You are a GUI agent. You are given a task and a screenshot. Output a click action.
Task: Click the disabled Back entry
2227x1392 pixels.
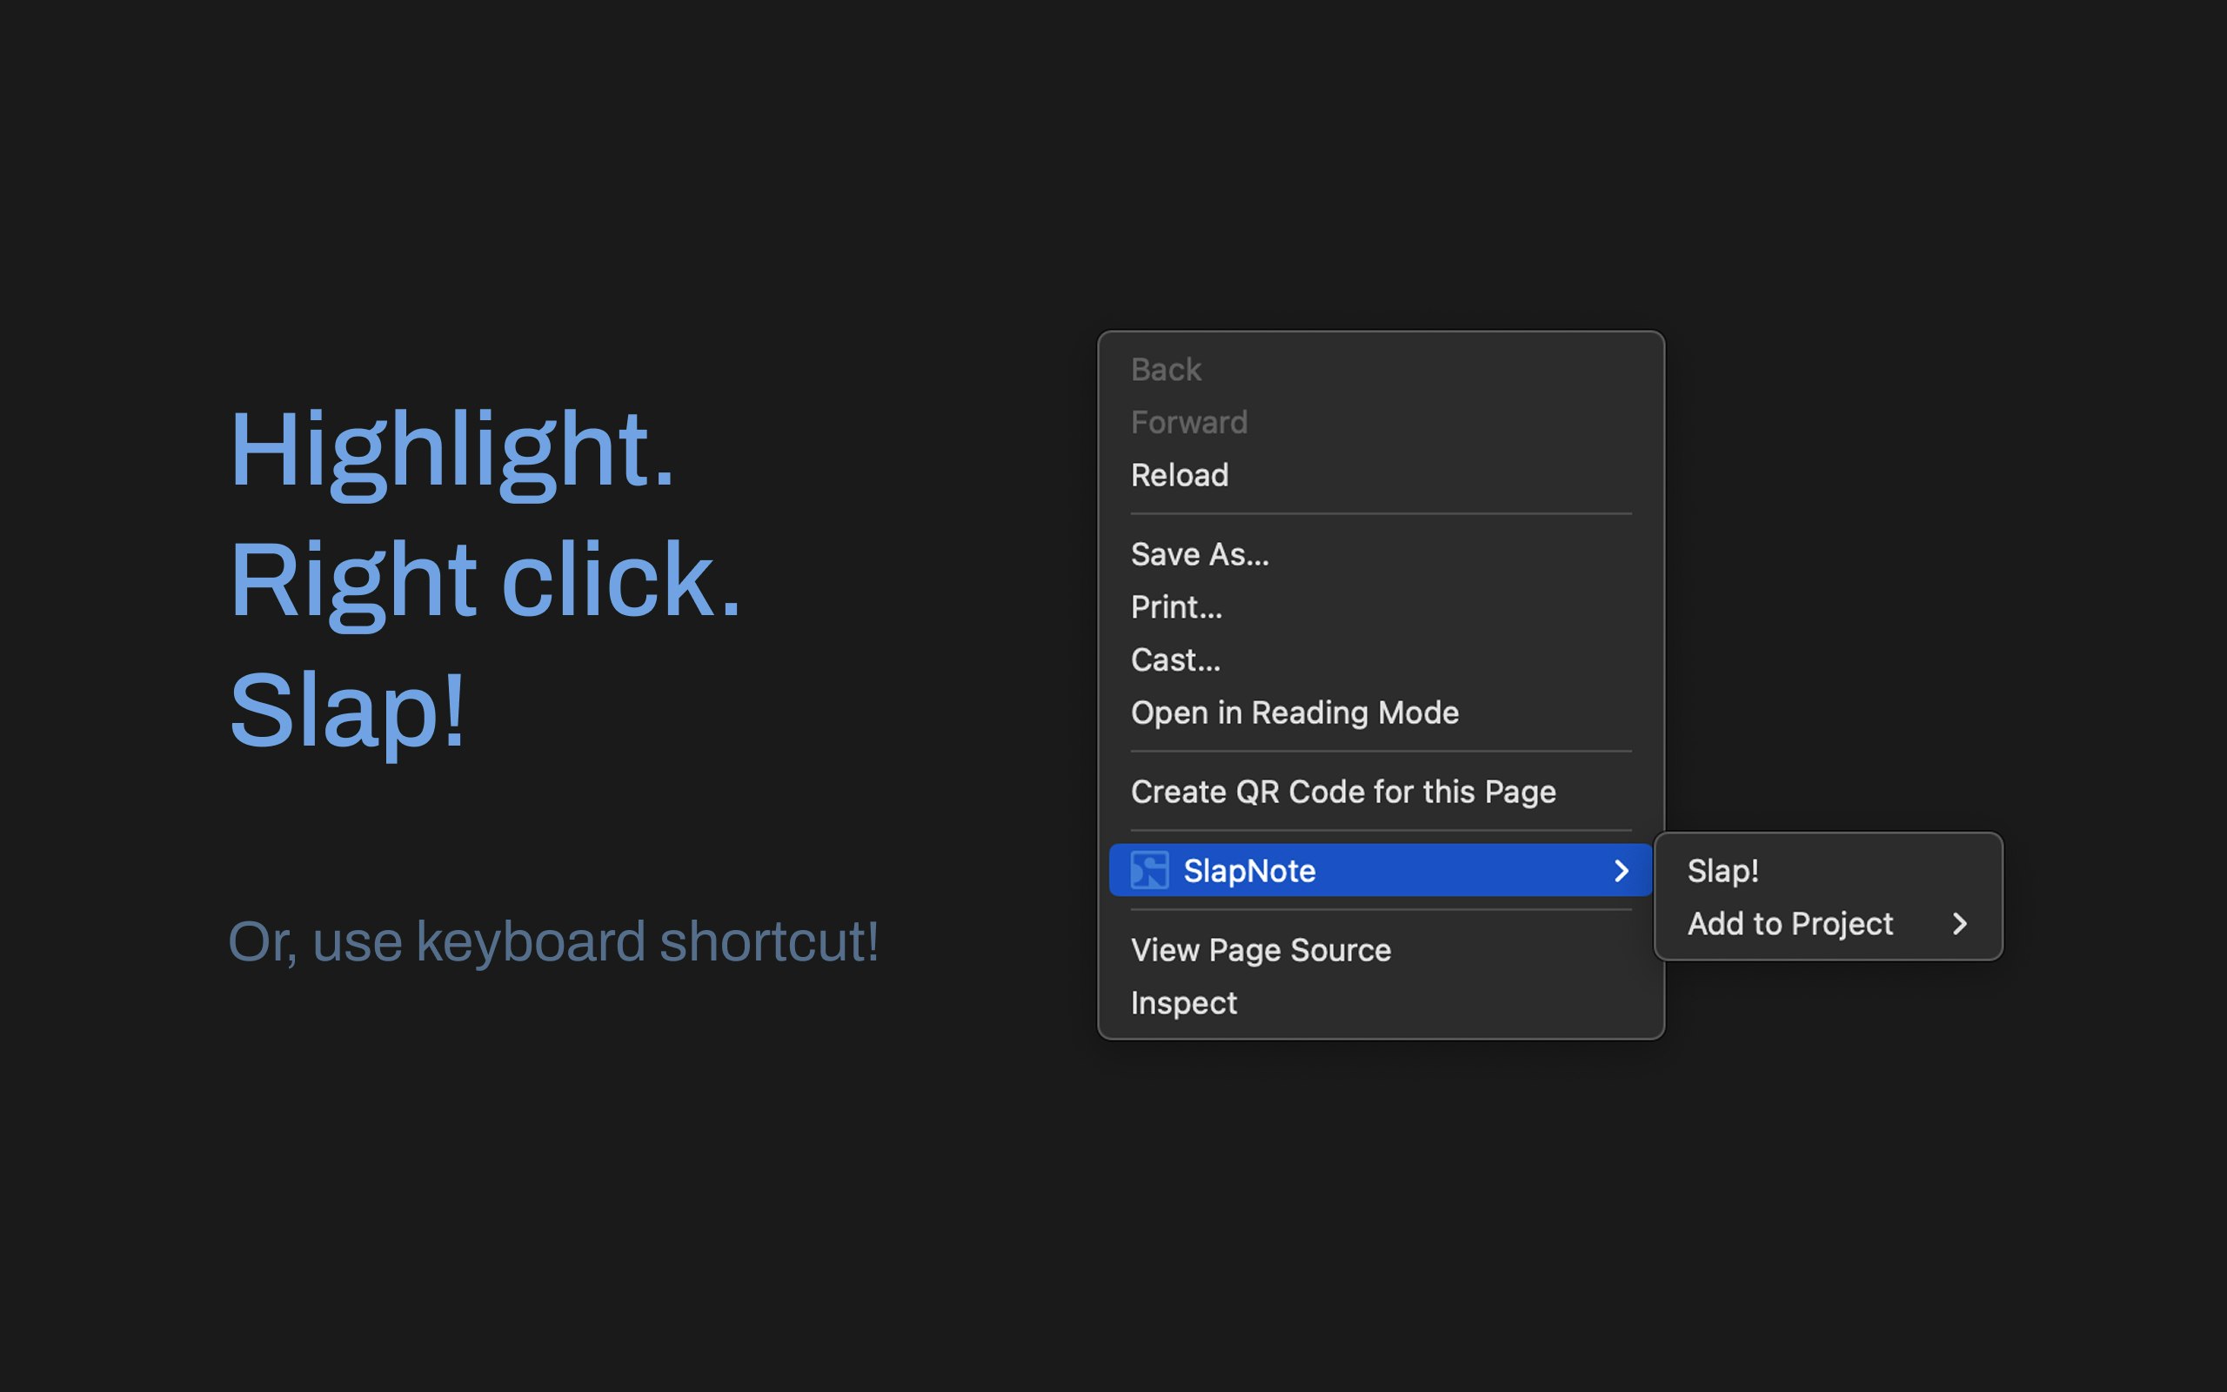click(1165, 368)
